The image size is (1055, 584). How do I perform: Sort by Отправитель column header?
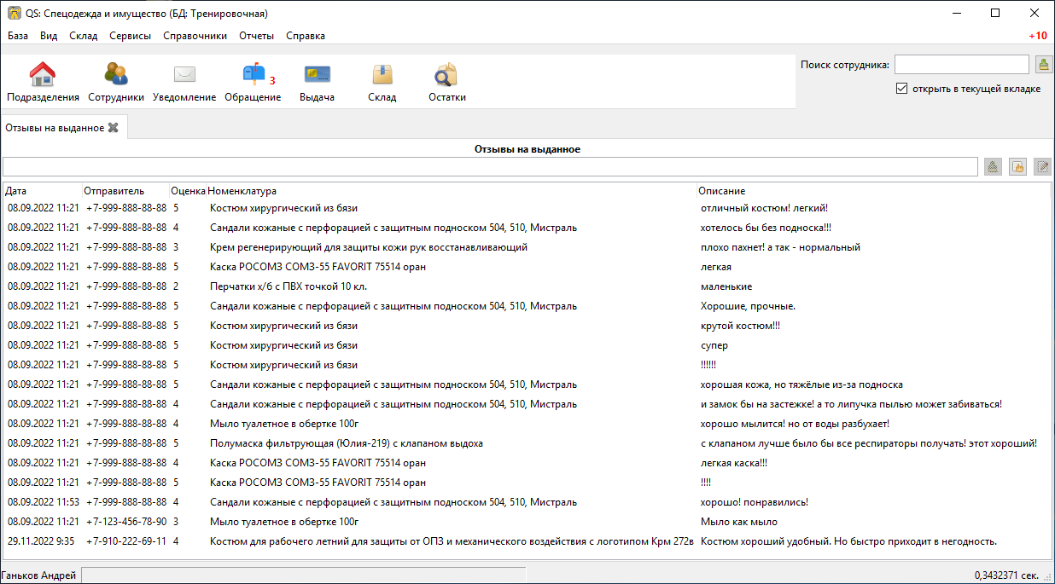pos(125,191)
